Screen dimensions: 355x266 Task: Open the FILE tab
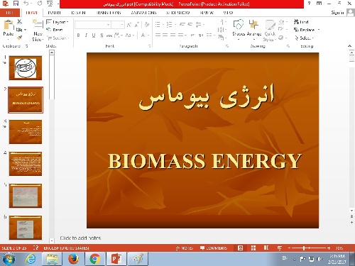(x=10, y=13)
